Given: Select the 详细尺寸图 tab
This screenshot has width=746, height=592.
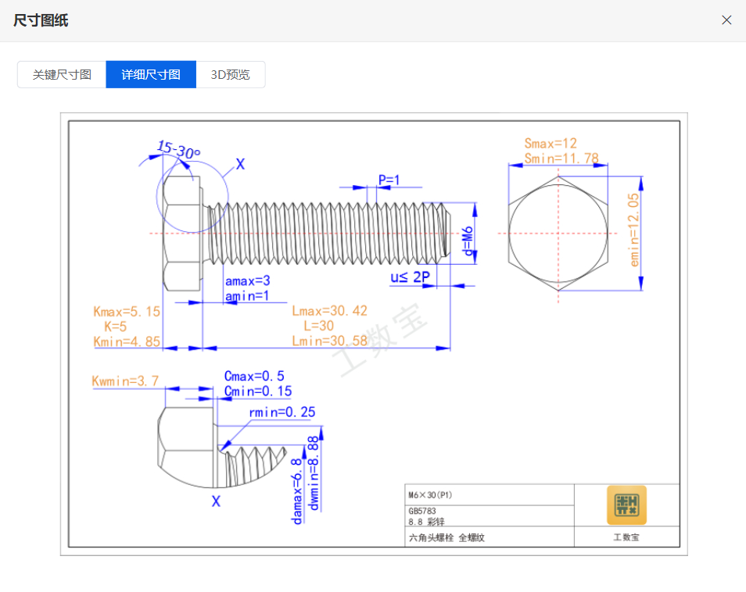Looking at the screenshot, I should tap(151, 75).
